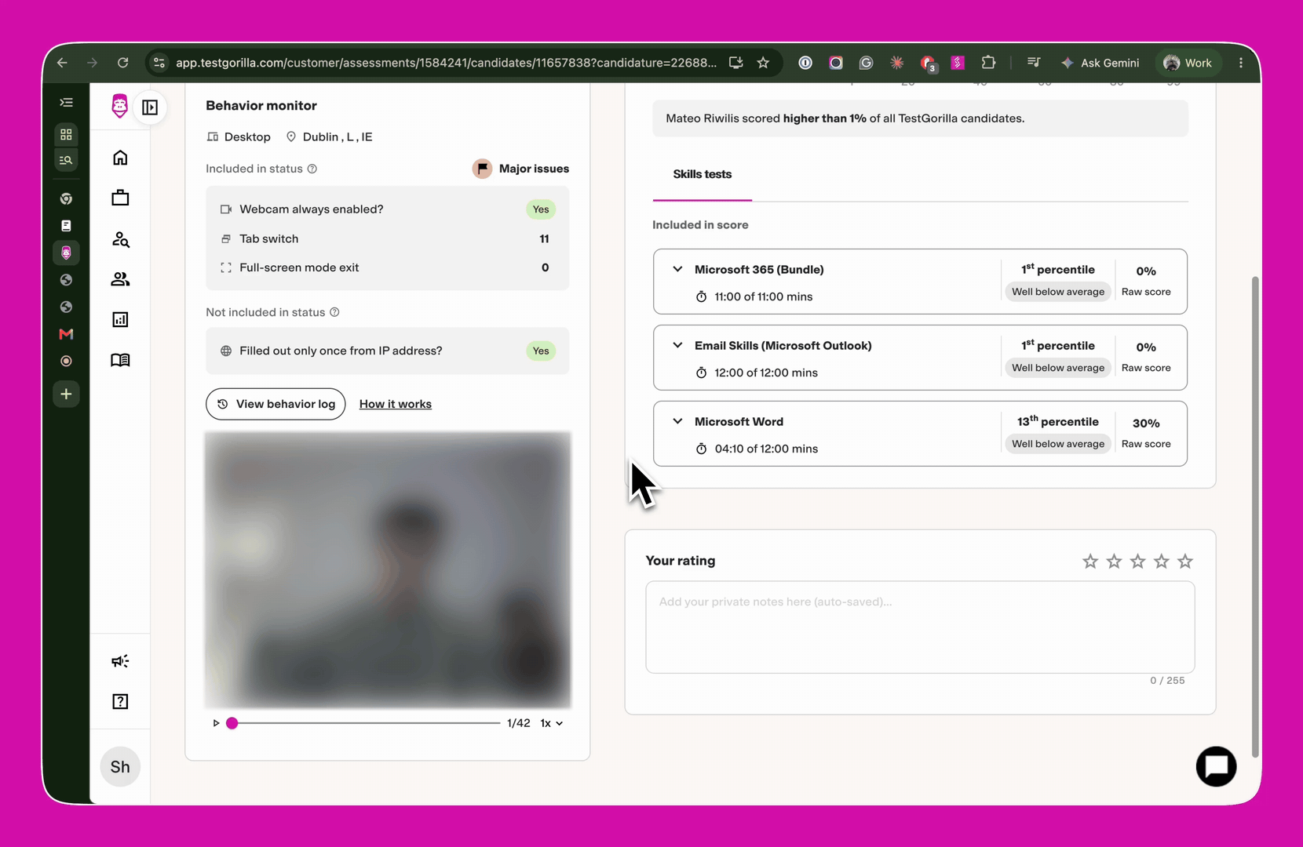Rate candidate one star
Viewport: 1303px width, 847px height.
1090,561
